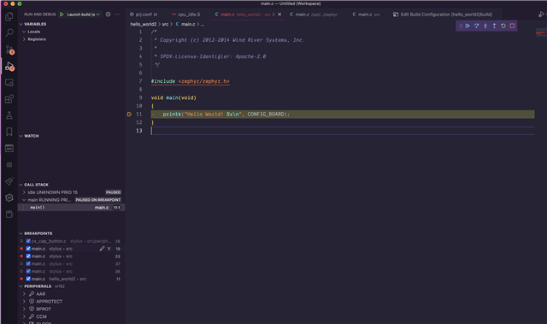The height and width of the screenshot is (324, 547).
Task: Open the Remote Explorer view icon
Action: point(9,83)
